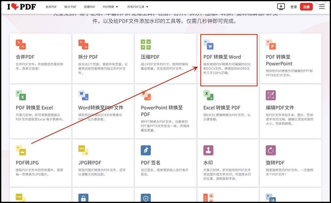Click the PDF to PDF/A icon

pos(271,198)
